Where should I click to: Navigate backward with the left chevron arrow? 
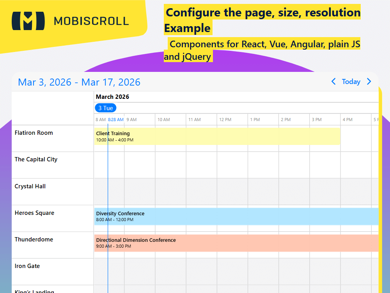click(333, 82)
